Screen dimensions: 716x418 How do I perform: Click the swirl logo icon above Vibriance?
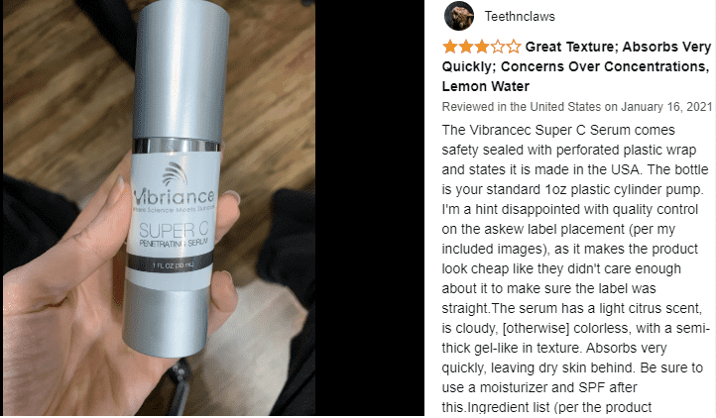(175, 174)
